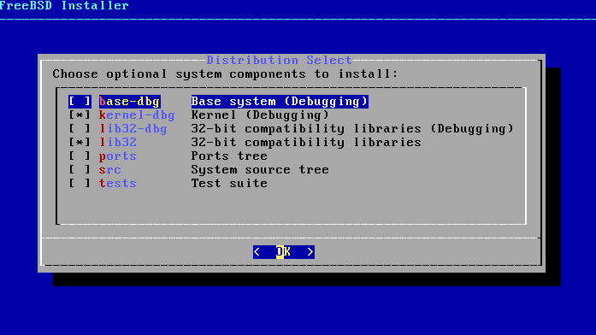This screenshot has height=335, width=596.
Task: Enable the lib32-dbg checkbox
Action: [80, 129]
